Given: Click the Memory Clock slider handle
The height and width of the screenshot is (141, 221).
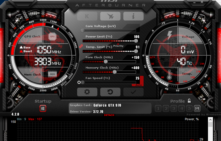Looking at the screenshot, I should (x=115, y=72).
